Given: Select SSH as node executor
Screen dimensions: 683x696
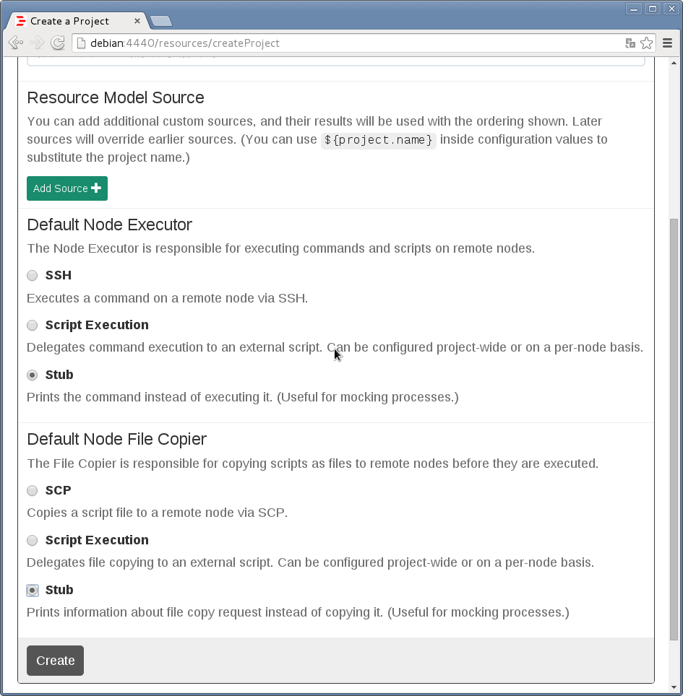Looking at the screenshot, I should point(32,276).
